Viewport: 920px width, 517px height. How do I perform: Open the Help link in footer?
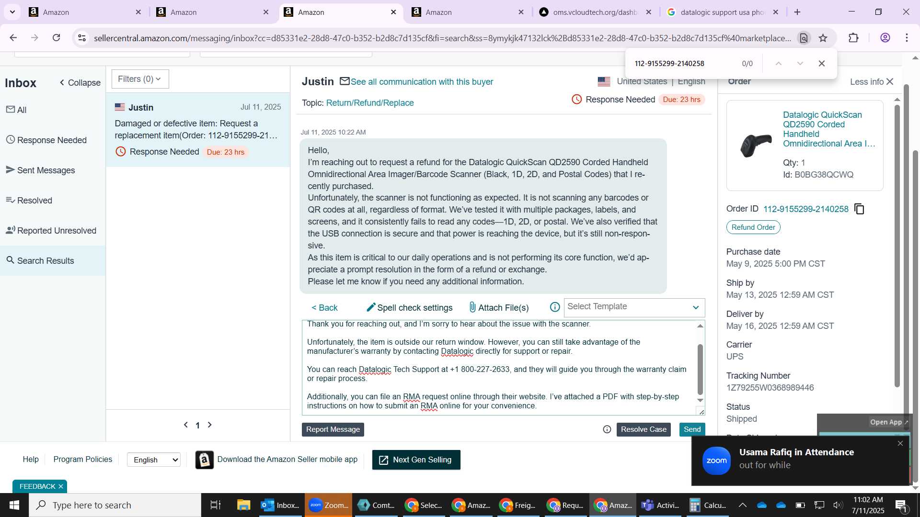point(31,459)
